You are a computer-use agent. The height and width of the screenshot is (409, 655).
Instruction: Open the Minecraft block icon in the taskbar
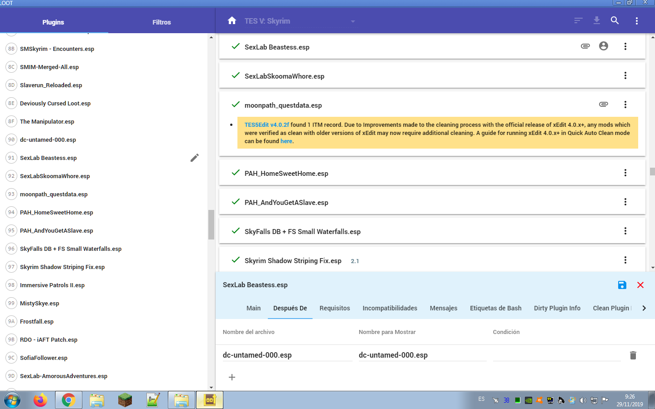click(125, 400)
